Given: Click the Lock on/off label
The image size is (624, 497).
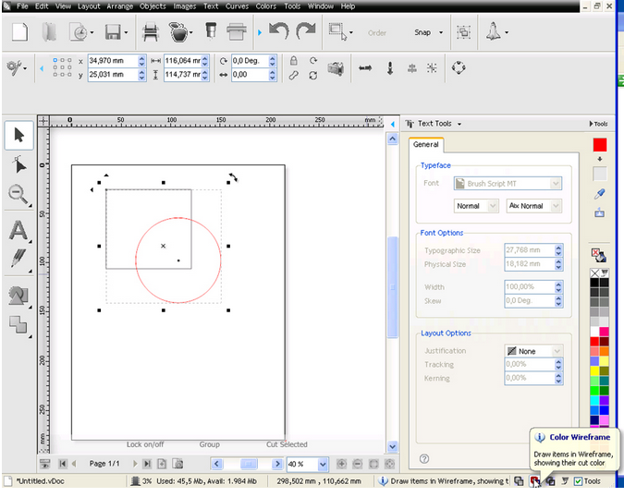Looking at the screenshot, I should coord(145,444).
